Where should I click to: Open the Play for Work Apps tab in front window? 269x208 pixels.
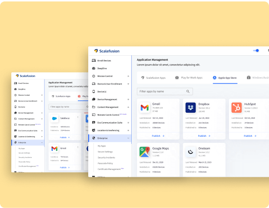[189, 78]
